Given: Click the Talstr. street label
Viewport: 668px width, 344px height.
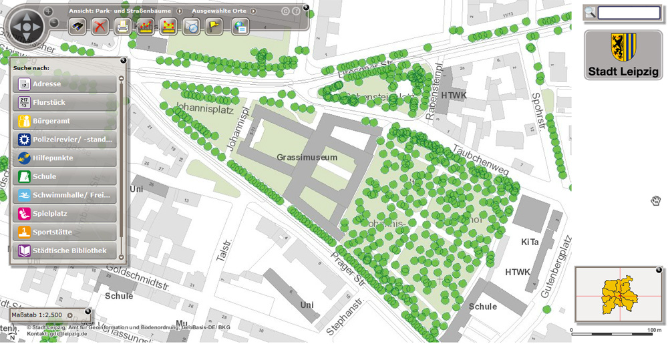Looking at the screenshot, I should (x=224, y=249).
